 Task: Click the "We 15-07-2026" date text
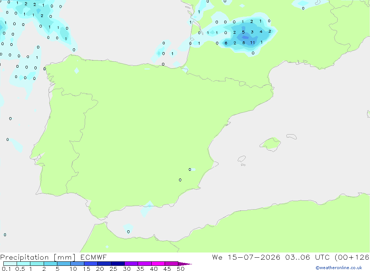click(x=246, y=257)
